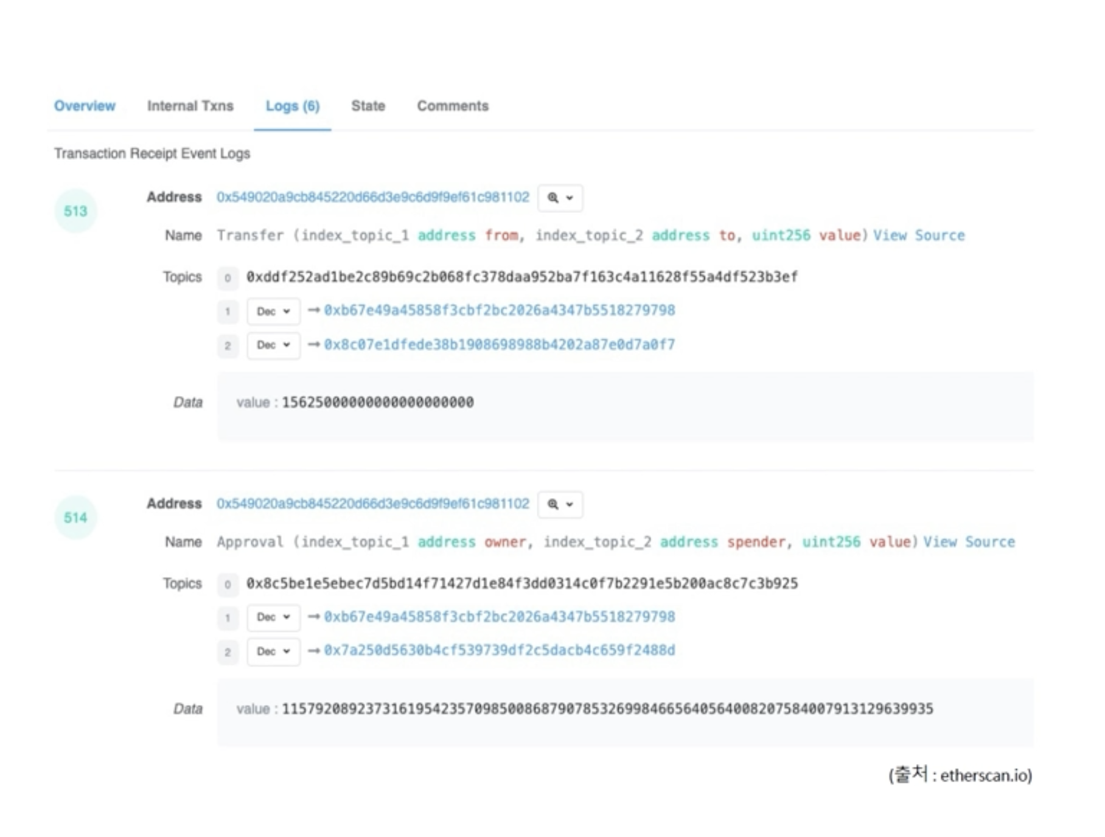
Task: Select the topic index 0 badge in log 513
Action: point(228,277)
